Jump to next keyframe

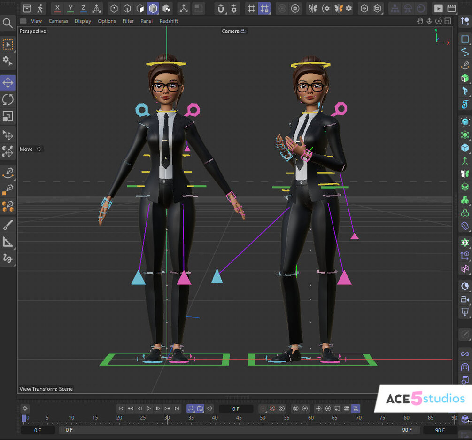tap(167, 409)
